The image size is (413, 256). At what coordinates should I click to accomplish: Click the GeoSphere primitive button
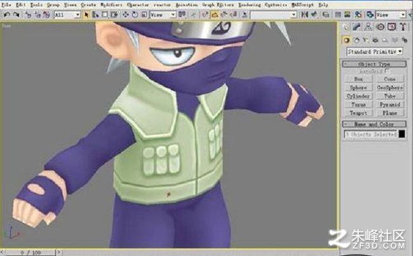click(x=390, y=88)
